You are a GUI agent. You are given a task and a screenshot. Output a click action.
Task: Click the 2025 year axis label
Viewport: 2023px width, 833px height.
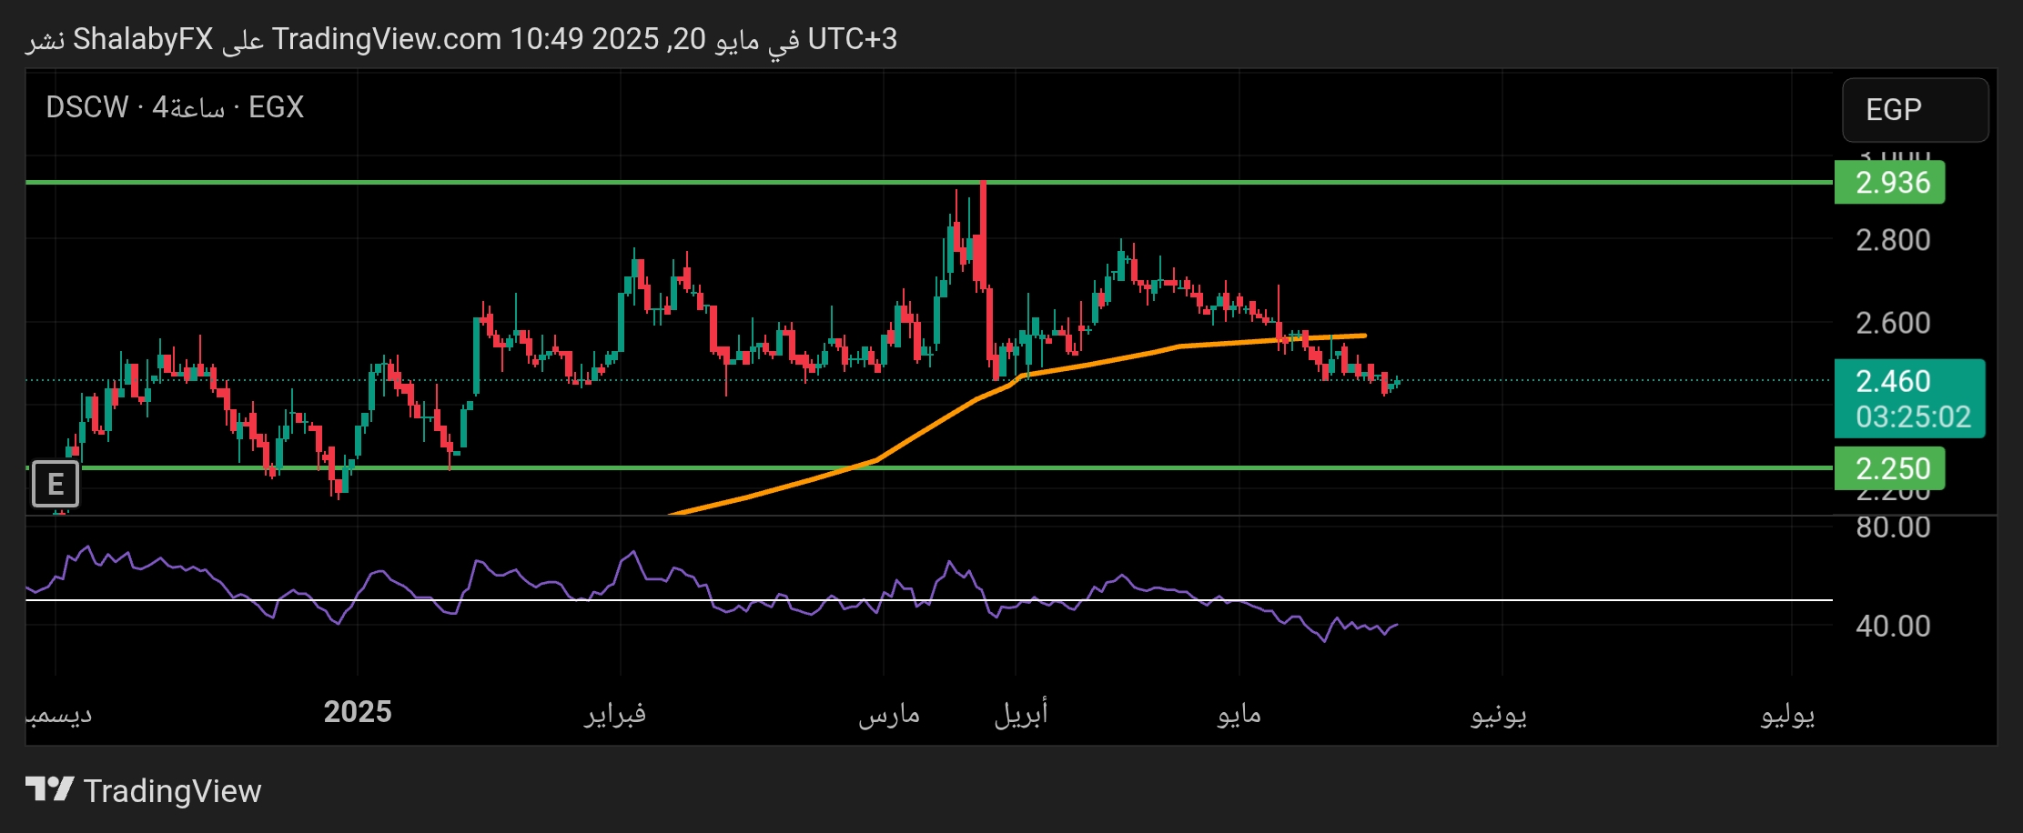click(x=358, y=711)
